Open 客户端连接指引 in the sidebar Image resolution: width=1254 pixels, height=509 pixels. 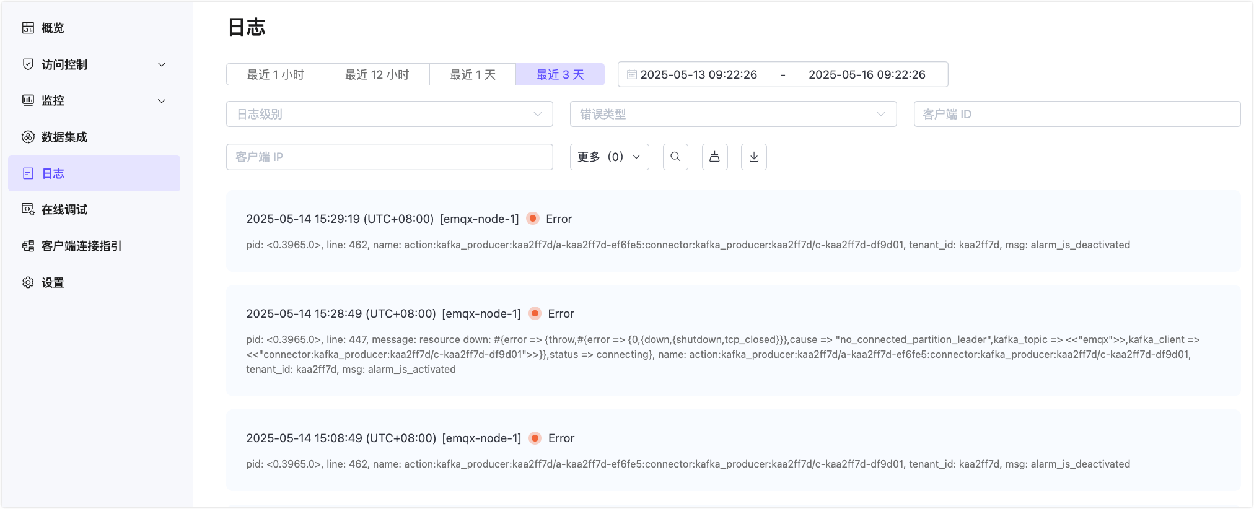click(x=81, y=246)
